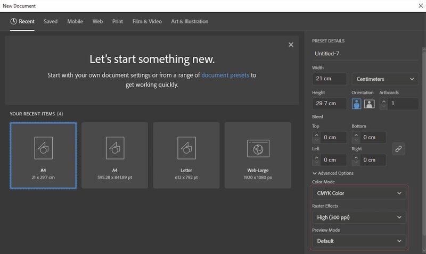Open the CMYK Color mode dropdown
This screenshot has width=426, height=254.
point(359,193)
